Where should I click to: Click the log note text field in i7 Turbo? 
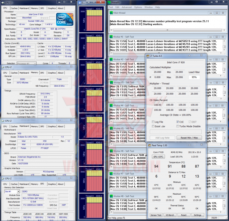point(176,132)
